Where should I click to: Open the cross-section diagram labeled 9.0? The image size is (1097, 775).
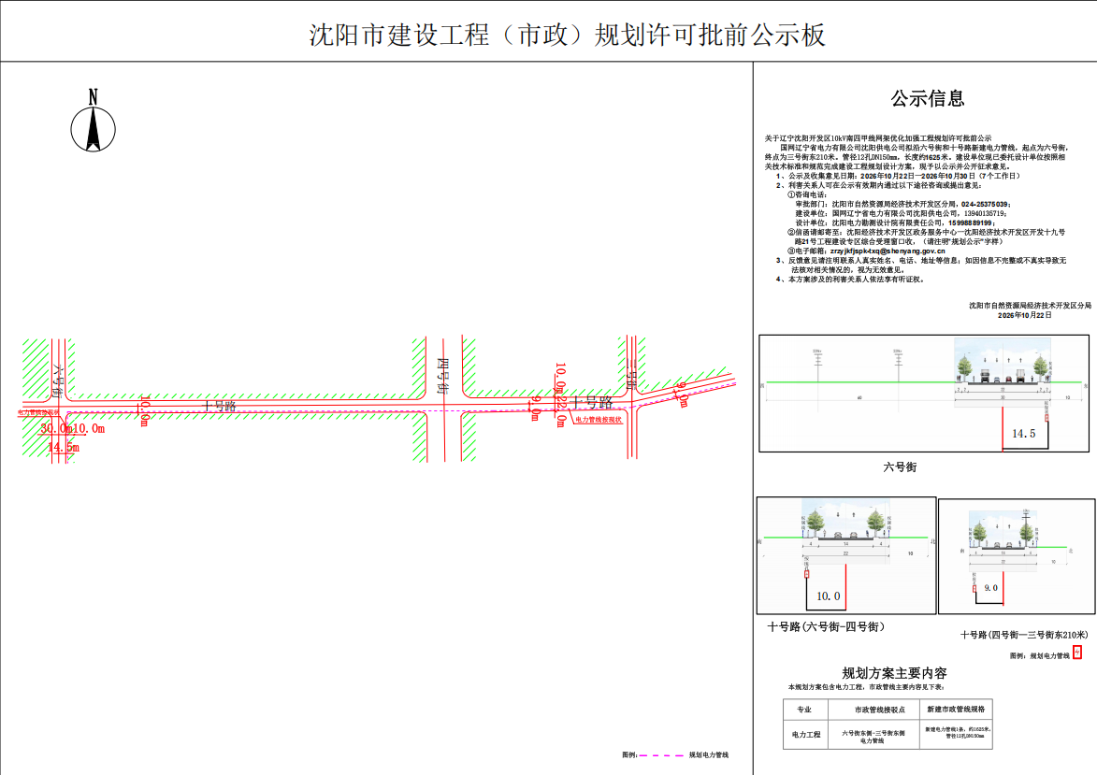click(1017, 556)
